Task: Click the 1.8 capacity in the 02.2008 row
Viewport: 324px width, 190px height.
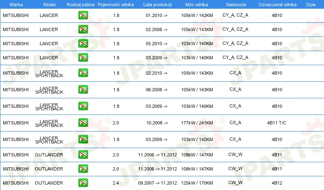Action: click(x=116, y=29)
